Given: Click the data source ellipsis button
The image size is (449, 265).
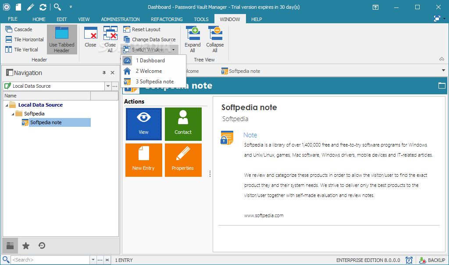Looking at the screenshot, I should [x=115, y=86].
